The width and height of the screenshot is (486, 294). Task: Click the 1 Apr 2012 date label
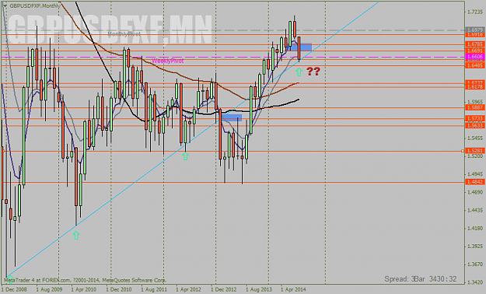click(188, 289)
